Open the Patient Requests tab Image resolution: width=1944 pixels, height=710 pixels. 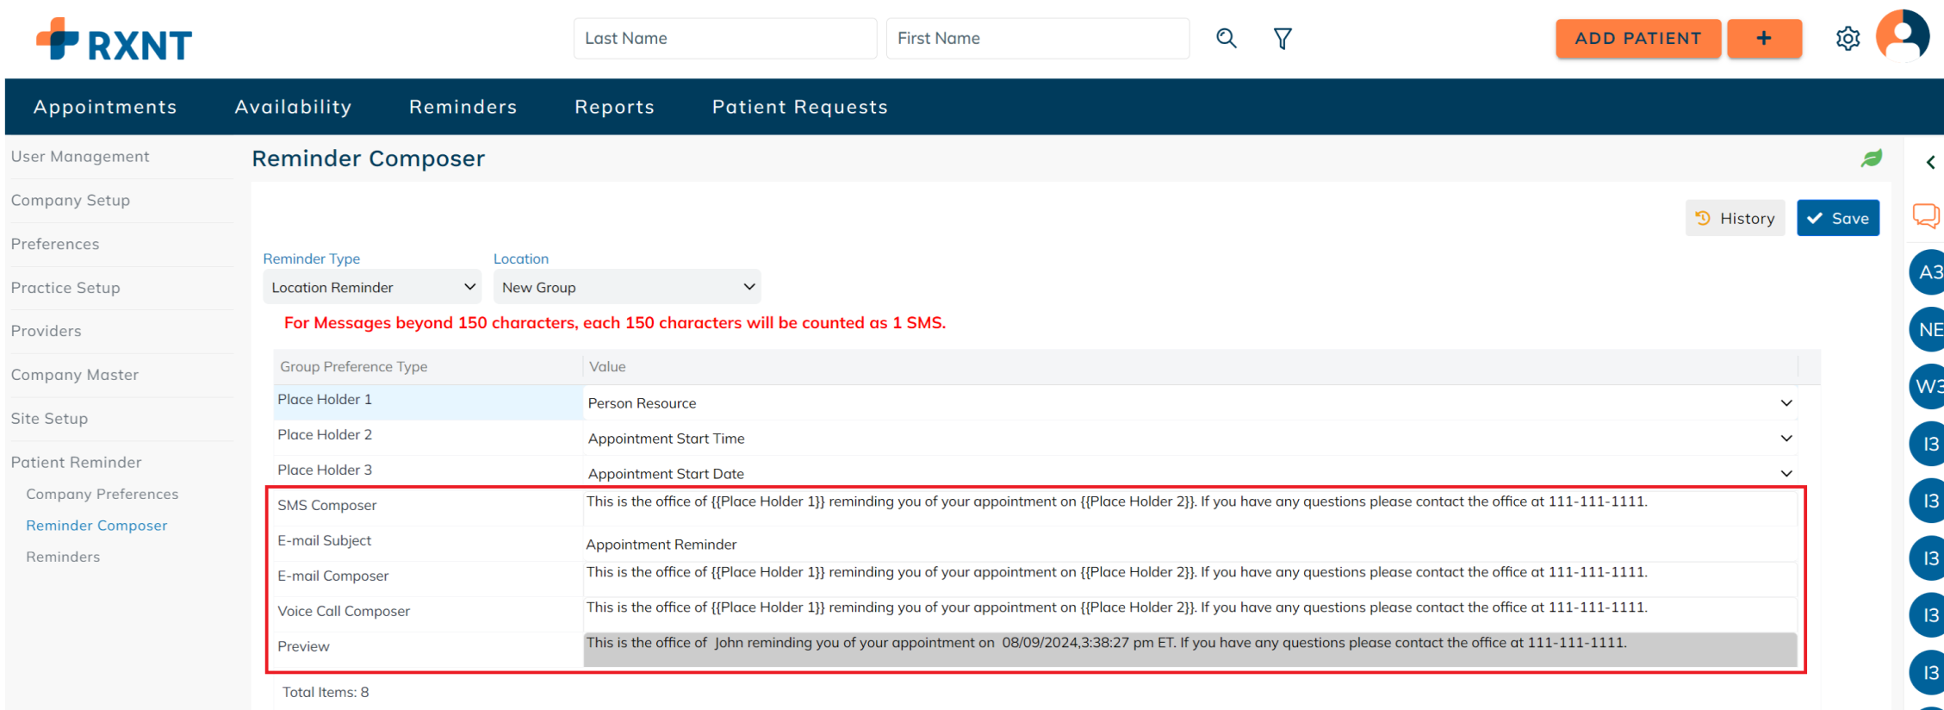click(799, 107)
